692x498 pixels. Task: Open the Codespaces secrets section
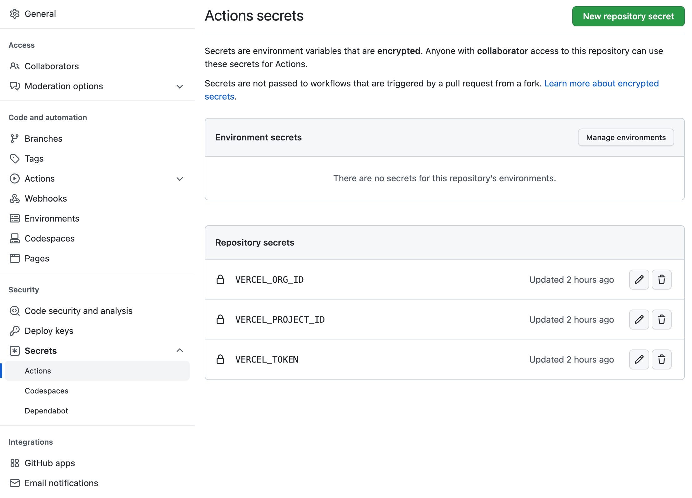coord(46,391)
